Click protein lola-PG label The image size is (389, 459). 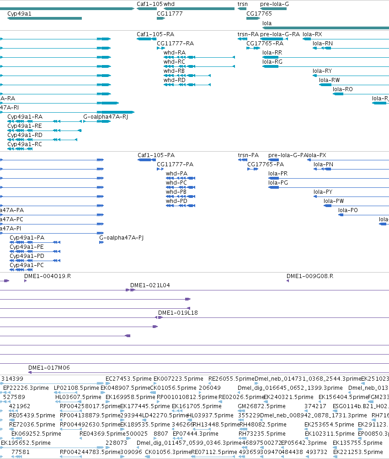click(278, 183)
